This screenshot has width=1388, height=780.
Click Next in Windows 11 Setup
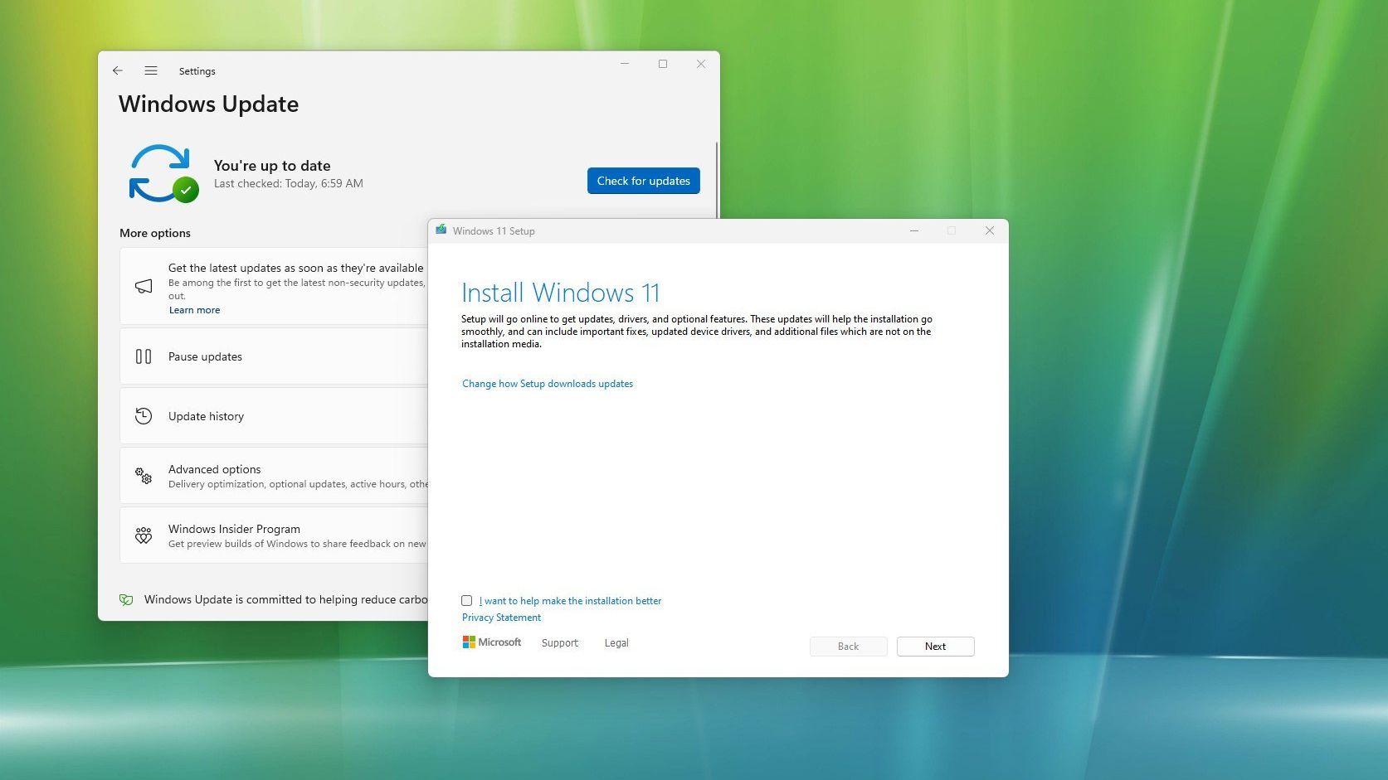coord(936,647)
